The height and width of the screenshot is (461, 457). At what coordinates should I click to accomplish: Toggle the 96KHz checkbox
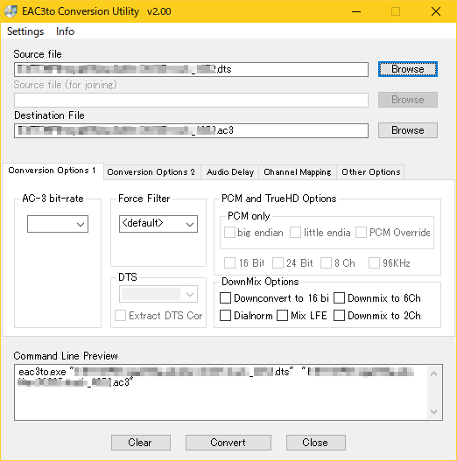coord(374,262)
